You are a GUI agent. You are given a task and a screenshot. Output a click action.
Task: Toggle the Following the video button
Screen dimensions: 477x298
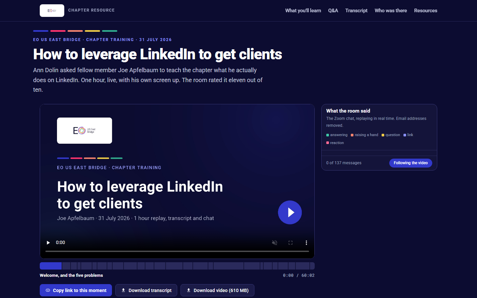[x=411, y=163]
